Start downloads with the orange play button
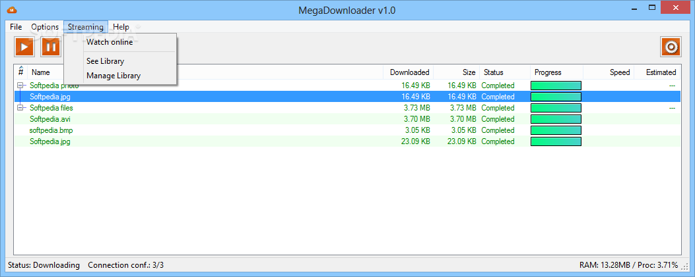 25,47
